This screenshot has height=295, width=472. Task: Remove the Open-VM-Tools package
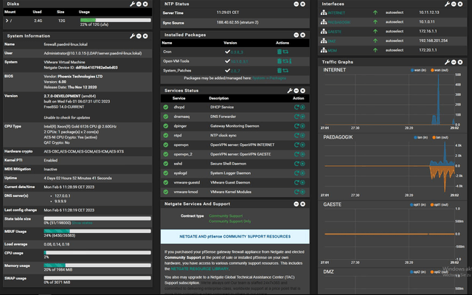pos(280,61)
